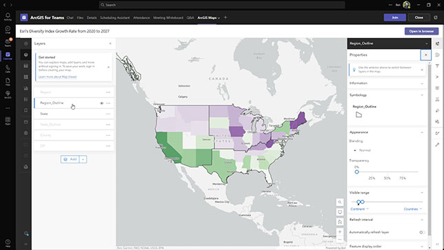Screen dimensions: 444x250
Task: Toggle visibility eye of Region_Outline layer
Action: pos(101,103)
